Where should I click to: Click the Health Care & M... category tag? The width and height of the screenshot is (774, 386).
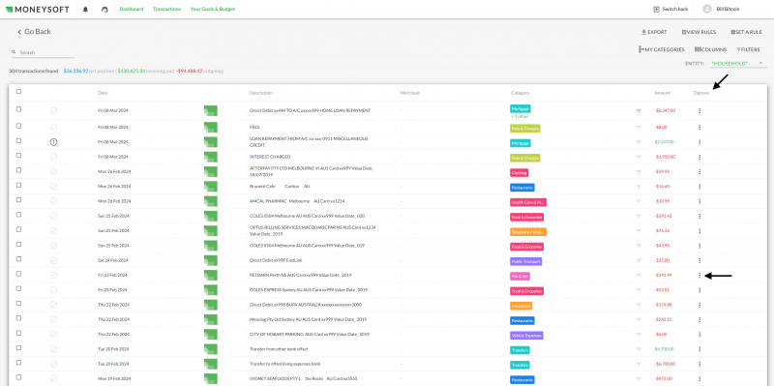(528, 202)
